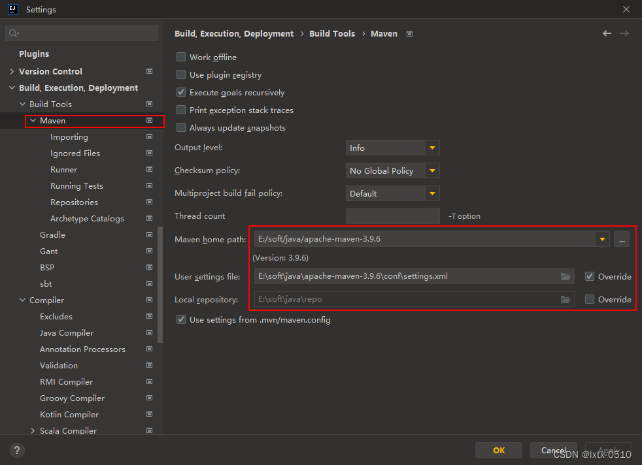
Task: Click the project-level icon beside sbt
Action: [150, 284]
